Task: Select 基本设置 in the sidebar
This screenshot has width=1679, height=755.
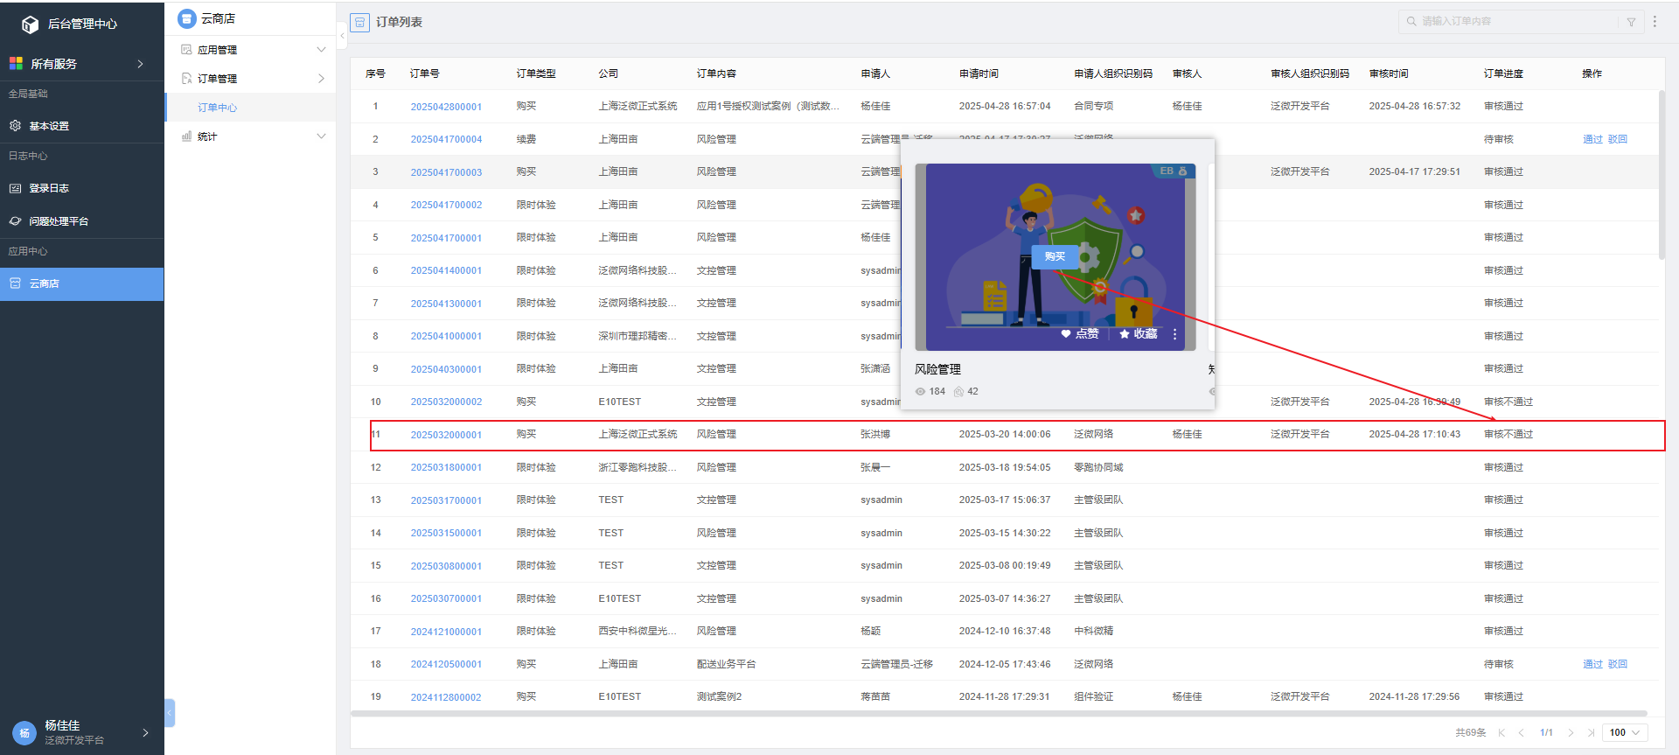Action: tap(82, 126)
